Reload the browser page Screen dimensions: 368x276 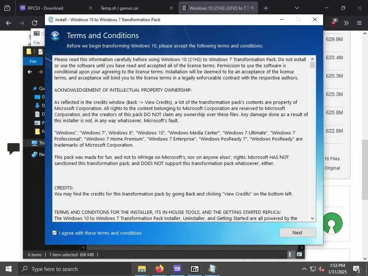click(34, 23)
